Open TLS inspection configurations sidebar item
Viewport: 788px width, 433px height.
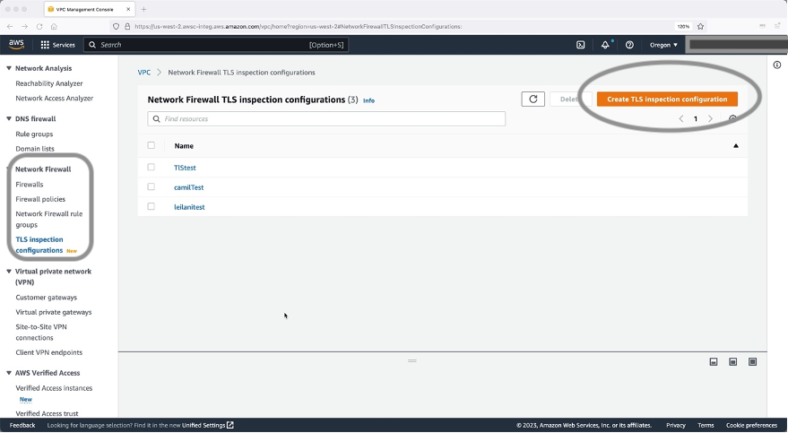[x=39, y=245]
